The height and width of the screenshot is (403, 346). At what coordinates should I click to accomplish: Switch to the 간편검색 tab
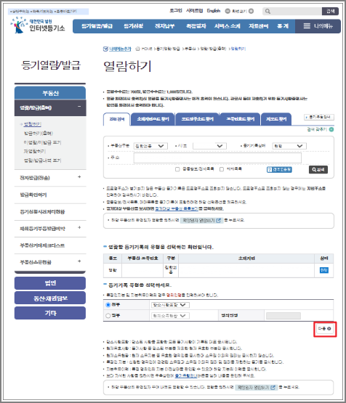(117, 119)
